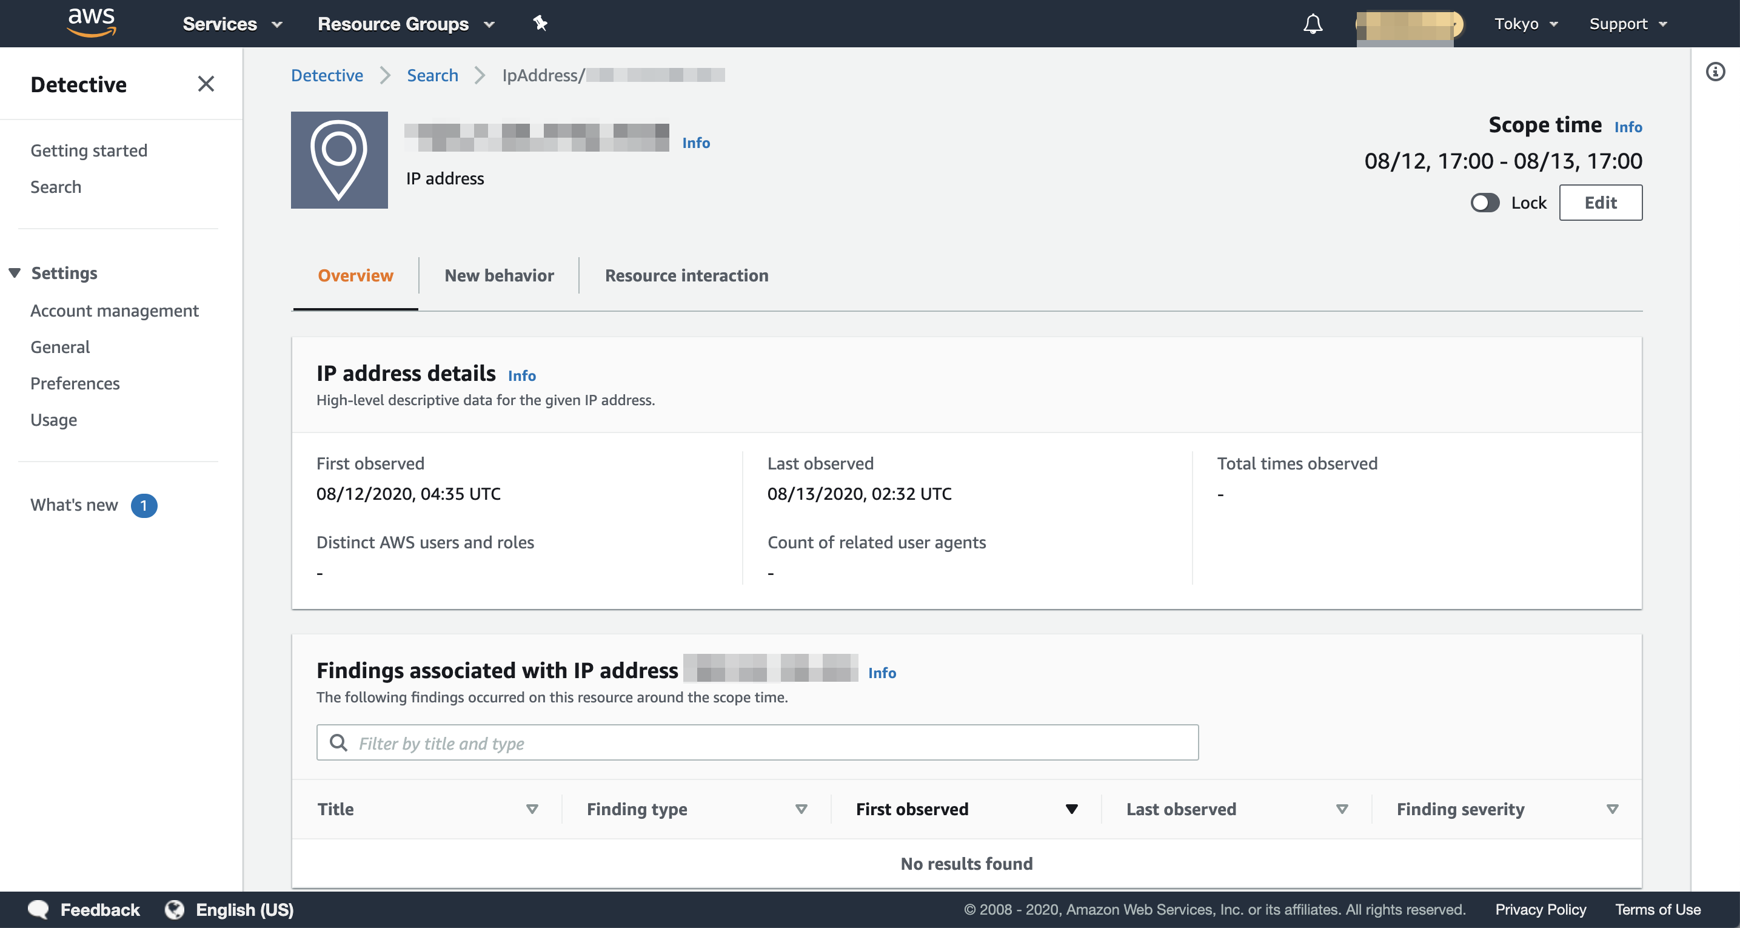
Task: Click the Terms of Use footer link
Action: pyautogui.click(x=1658, y=910)
